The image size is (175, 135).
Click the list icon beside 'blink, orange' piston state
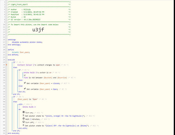[x=24, y=116]
